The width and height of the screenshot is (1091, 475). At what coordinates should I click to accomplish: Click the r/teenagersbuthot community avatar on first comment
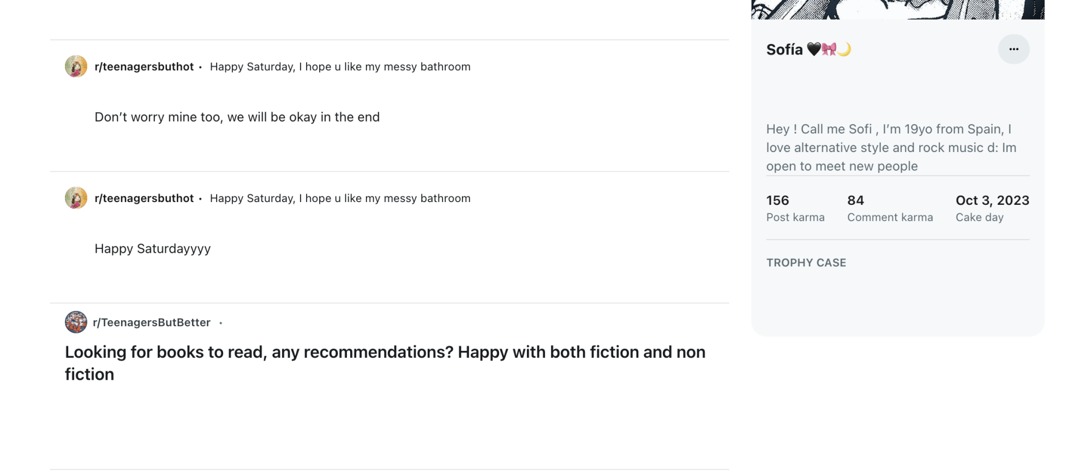(76, 66)
